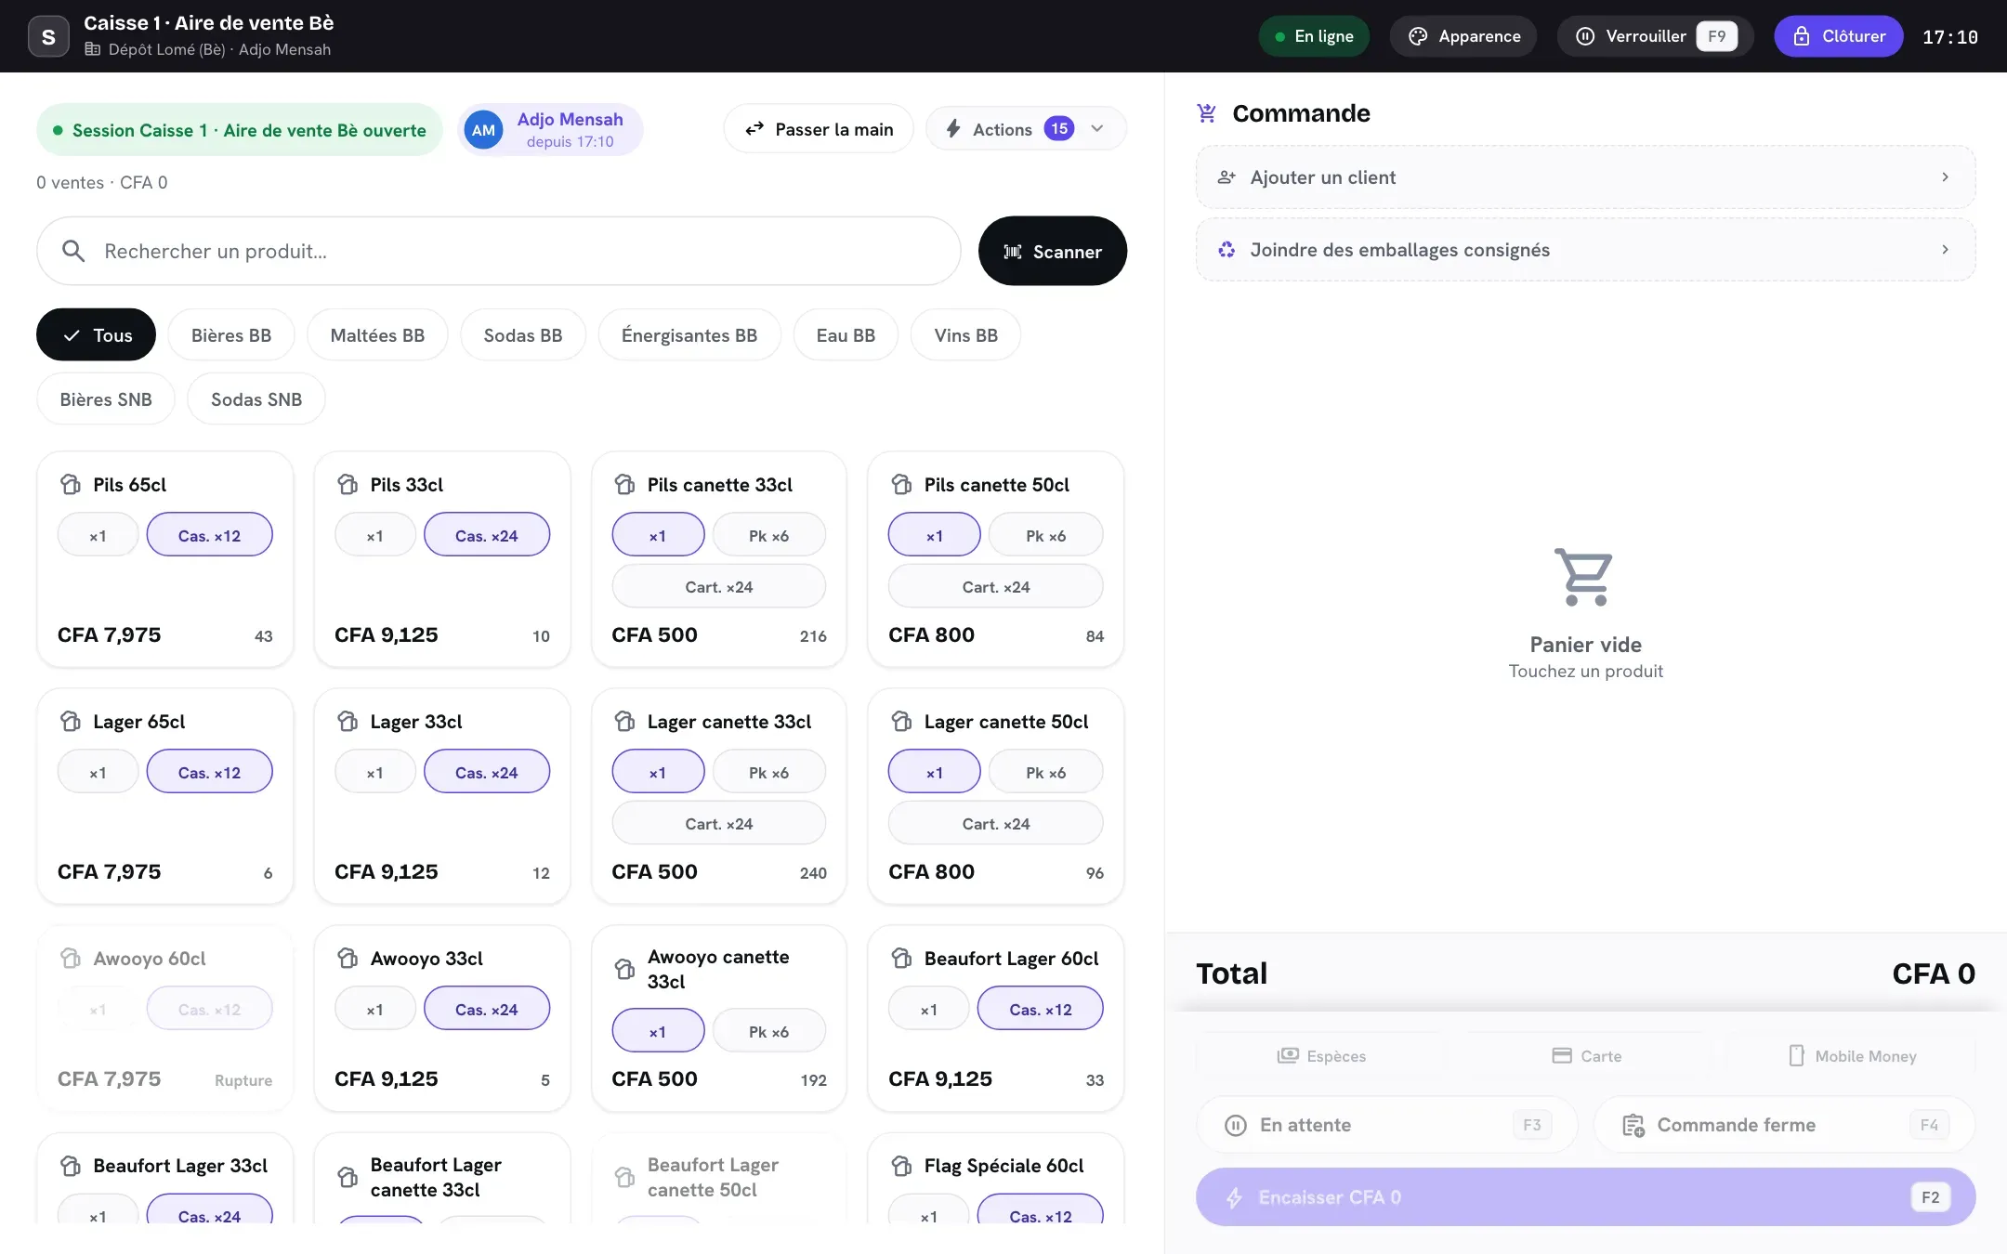Choose Espèces payment method

(x=1321, y=1055)
